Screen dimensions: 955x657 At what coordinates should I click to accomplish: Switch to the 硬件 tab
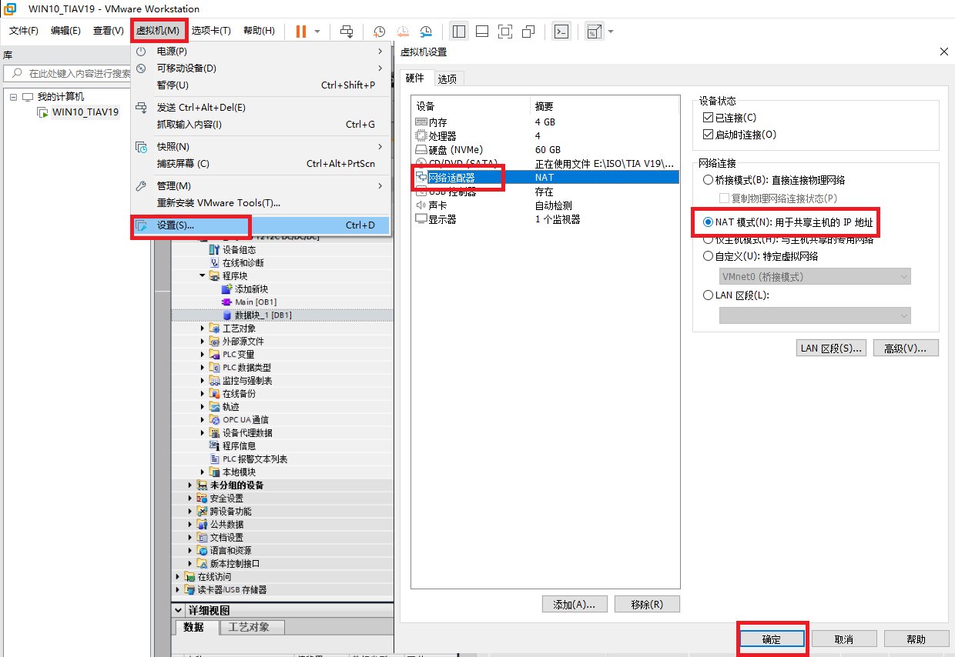[415, 78]
